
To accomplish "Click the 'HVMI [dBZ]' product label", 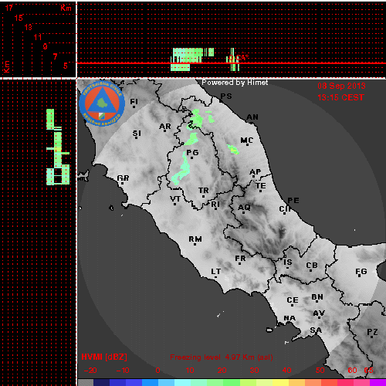I will (104, 357).
